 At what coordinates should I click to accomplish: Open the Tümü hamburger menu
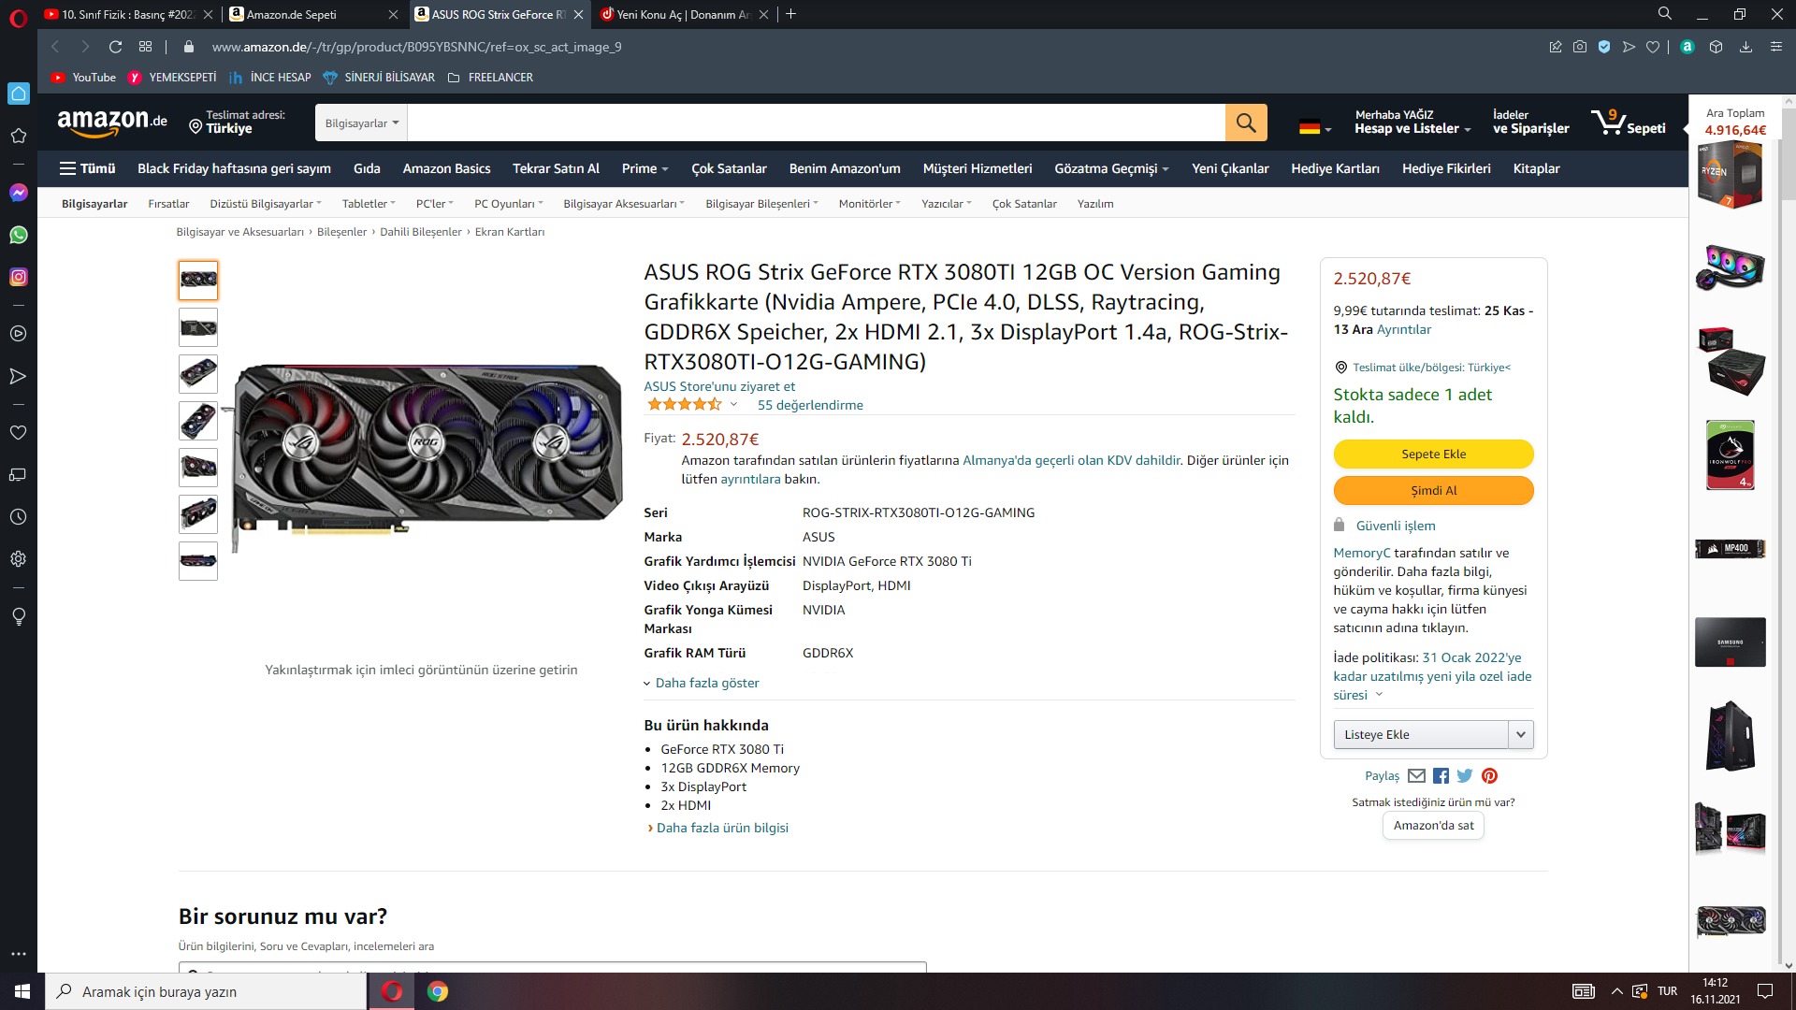click(87, 168)
